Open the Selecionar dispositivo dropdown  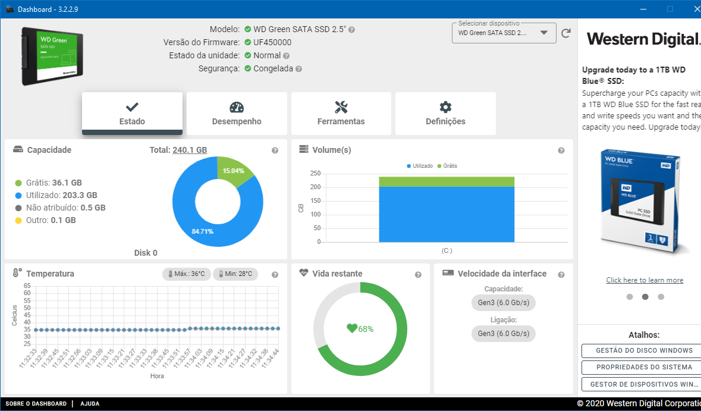[x=504, y=33]
